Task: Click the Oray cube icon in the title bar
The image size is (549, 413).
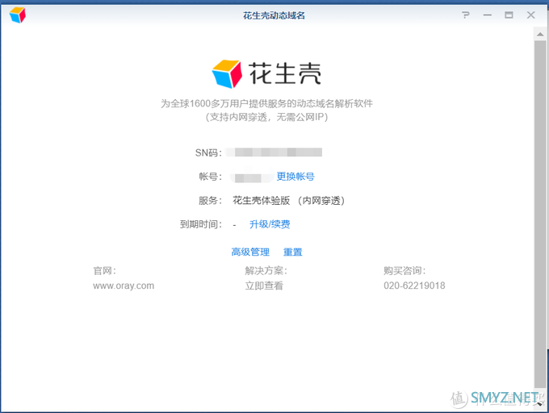Action: click(18, 15)
